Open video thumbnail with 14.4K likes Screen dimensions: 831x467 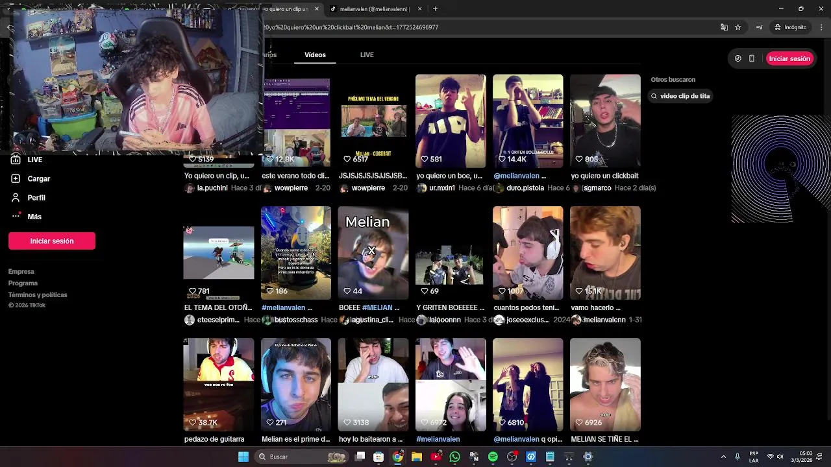point(528,121)
